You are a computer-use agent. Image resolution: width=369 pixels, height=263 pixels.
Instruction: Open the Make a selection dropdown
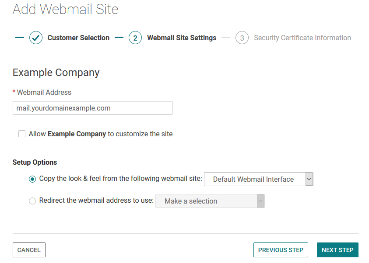click(x=206, y=201)
